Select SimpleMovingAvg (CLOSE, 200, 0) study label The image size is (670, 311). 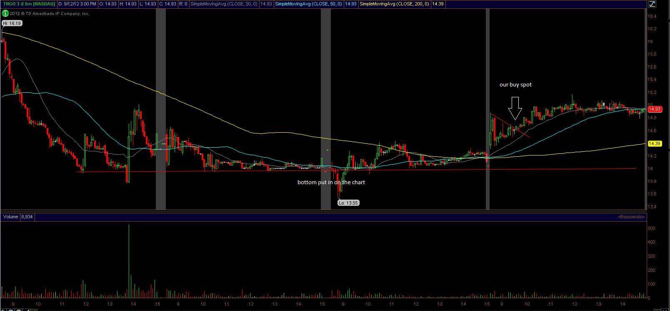[x=394, y=4]
